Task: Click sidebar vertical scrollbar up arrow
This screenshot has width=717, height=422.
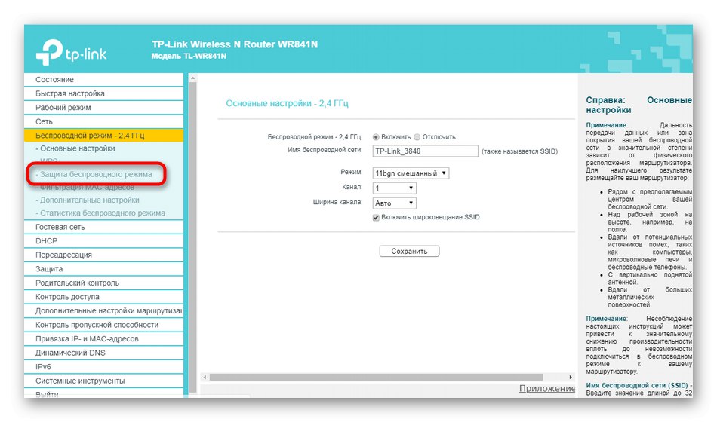Action: [x=193, y=78]
